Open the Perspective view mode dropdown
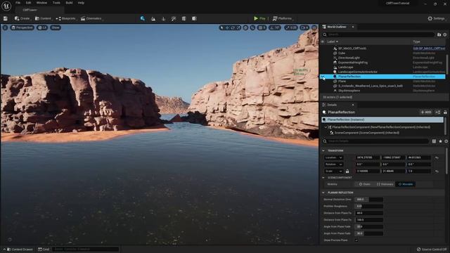 coord(22,27)
